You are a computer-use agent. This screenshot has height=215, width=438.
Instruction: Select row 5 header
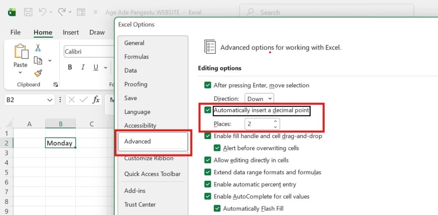(7, 172)
